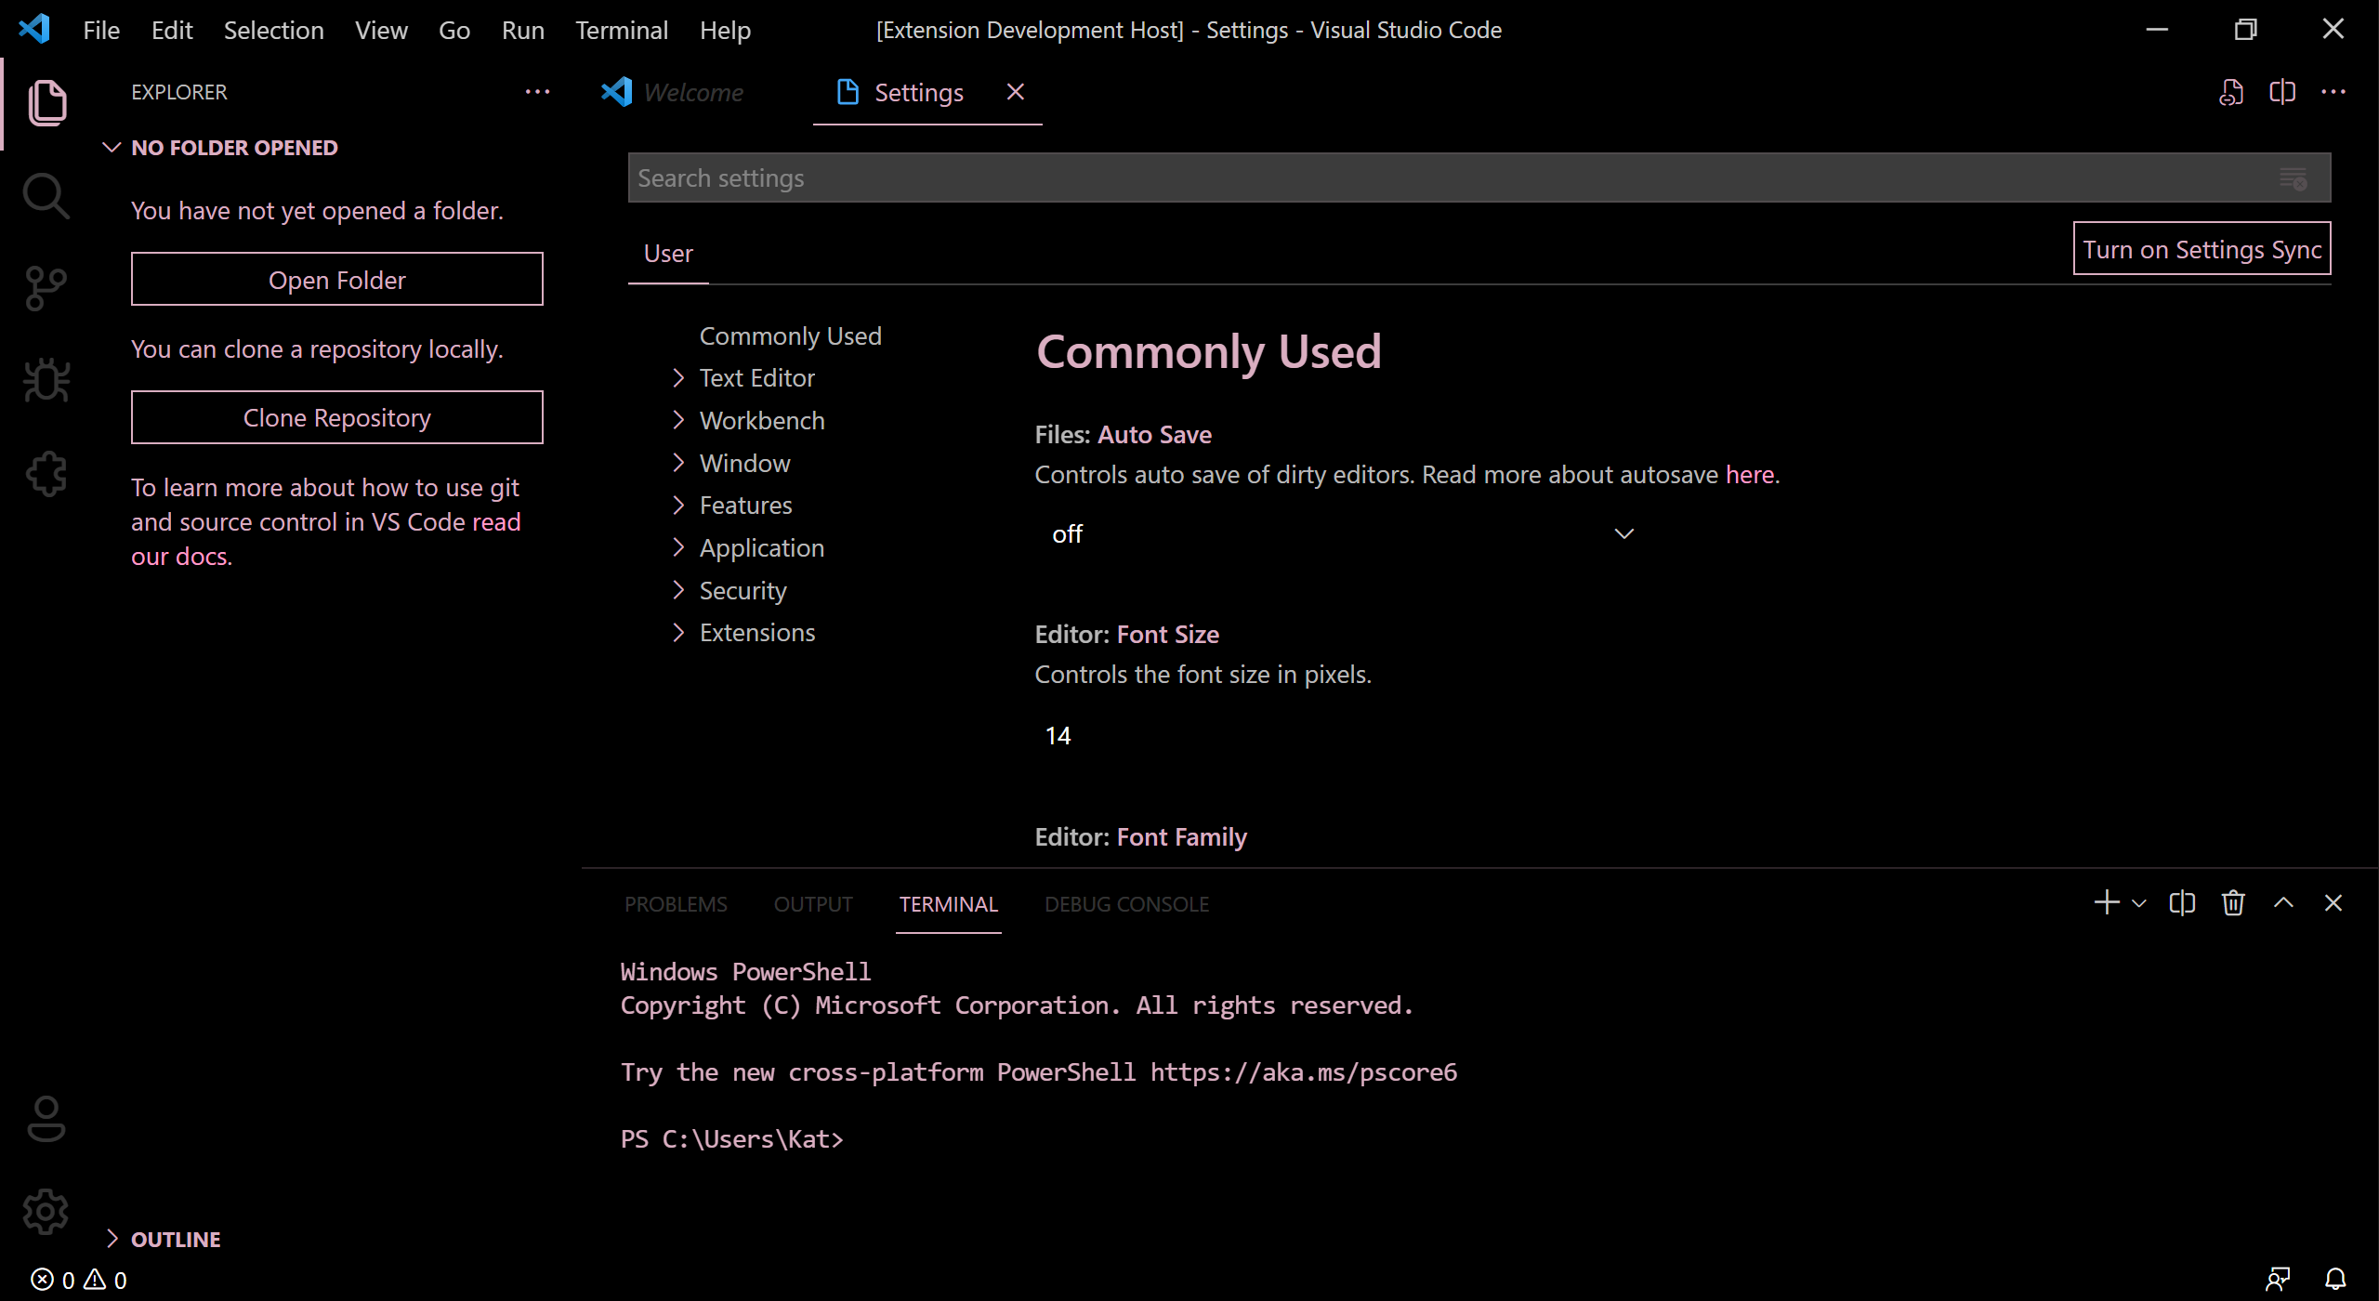
Task: Open the Search view in activity bar
Action: click(x=46, y=196)
